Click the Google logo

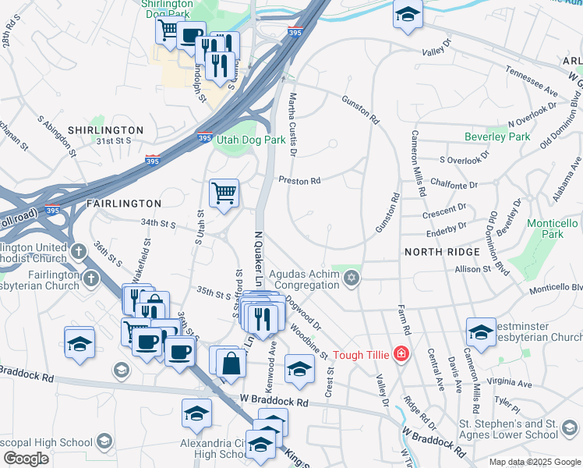(26, 459)
